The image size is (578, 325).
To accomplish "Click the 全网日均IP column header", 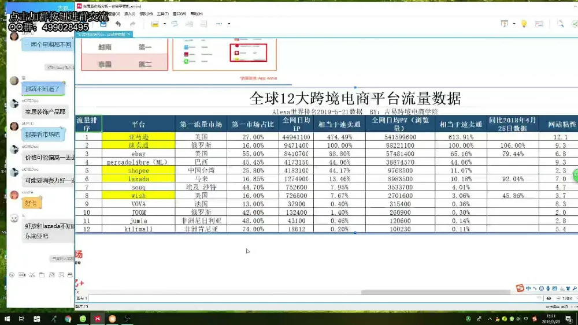I will pos(297,124).
